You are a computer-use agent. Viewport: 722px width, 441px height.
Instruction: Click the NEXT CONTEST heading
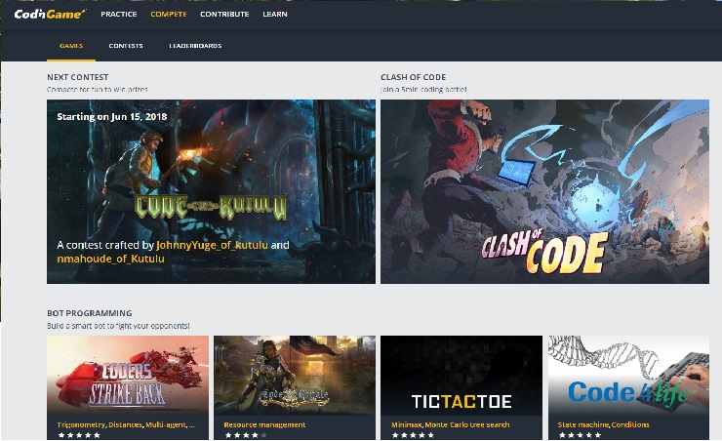click(78, 77)
